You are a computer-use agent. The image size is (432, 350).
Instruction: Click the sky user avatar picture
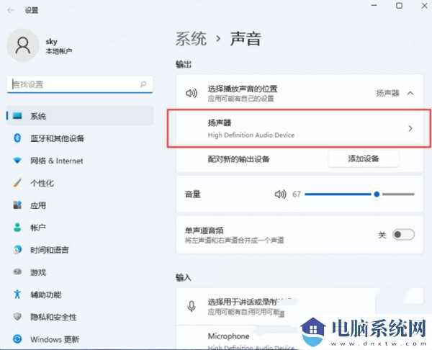pos(22,45)
